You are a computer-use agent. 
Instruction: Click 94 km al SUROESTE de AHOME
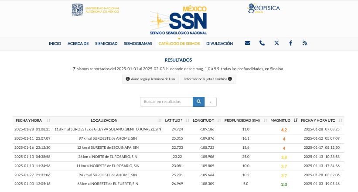(x=108, y=175)
